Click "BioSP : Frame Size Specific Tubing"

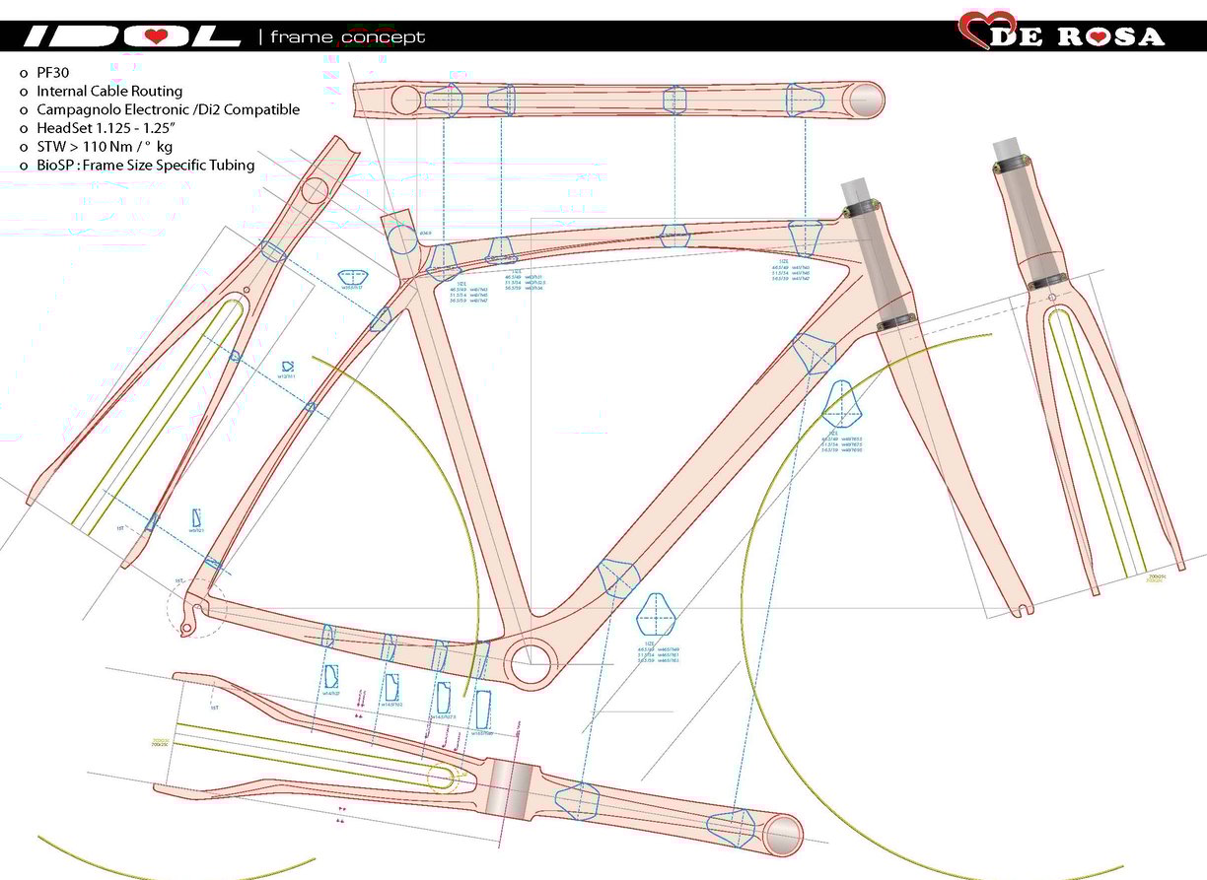click(146, 165)
